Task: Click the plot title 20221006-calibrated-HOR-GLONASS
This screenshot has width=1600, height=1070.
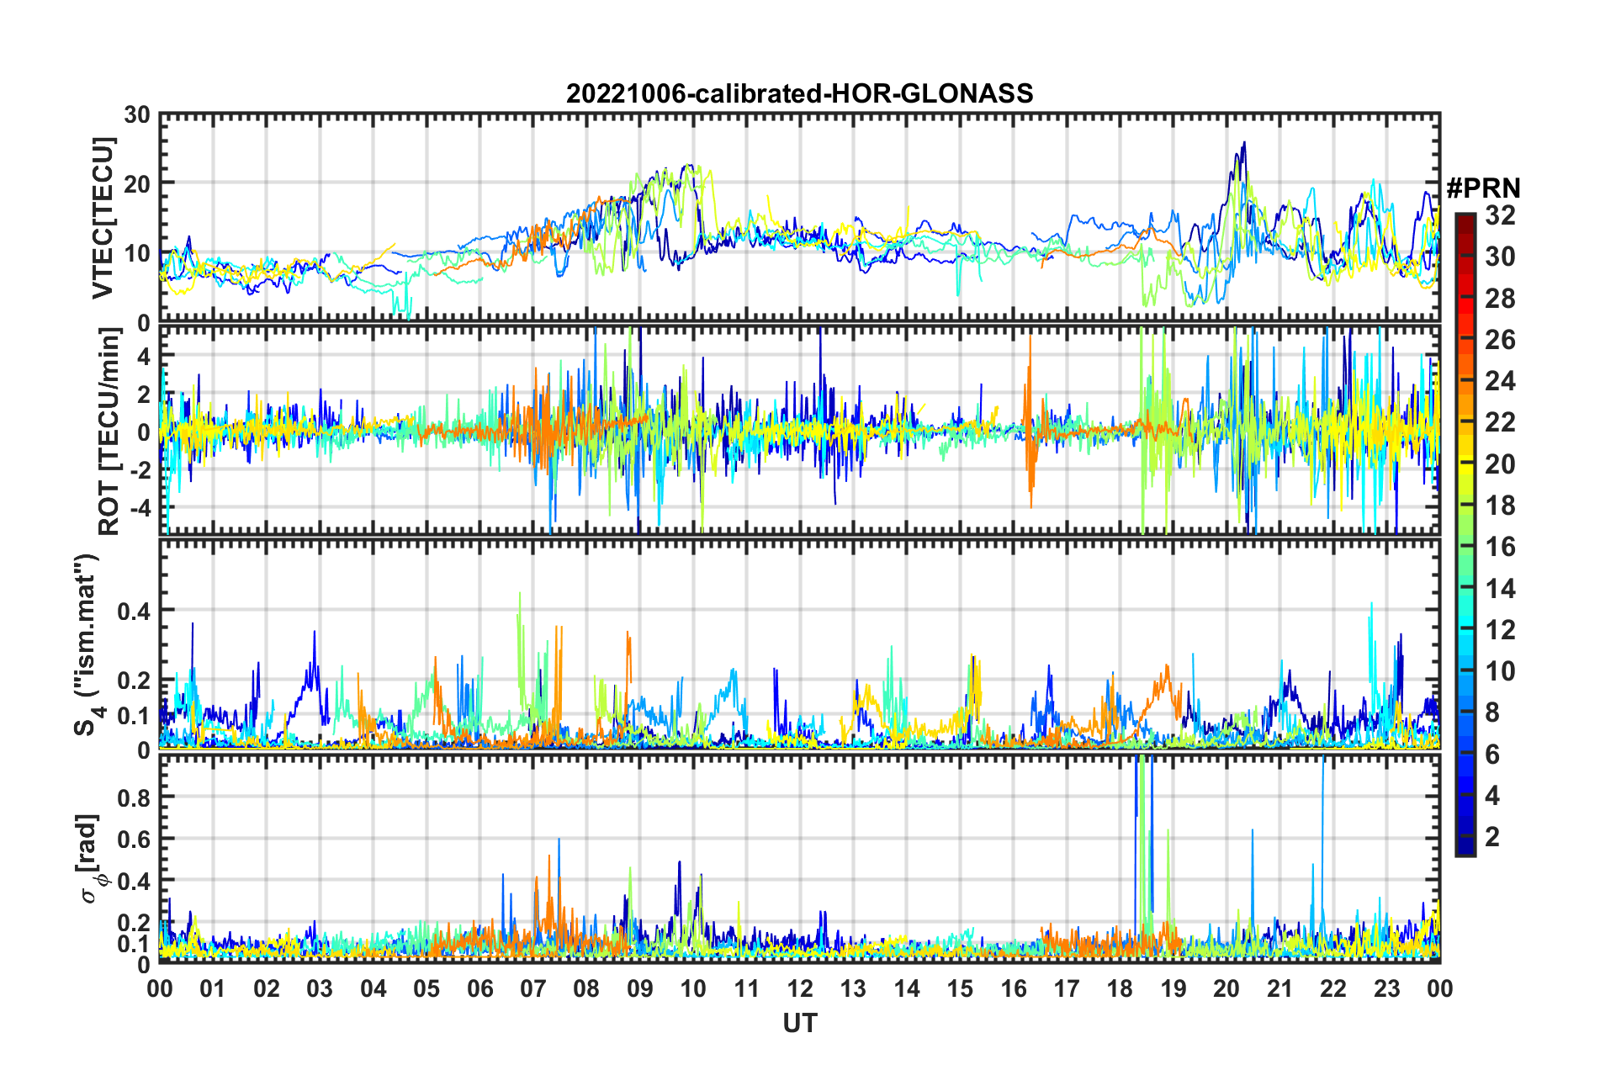Action: (x=799, y=93)
